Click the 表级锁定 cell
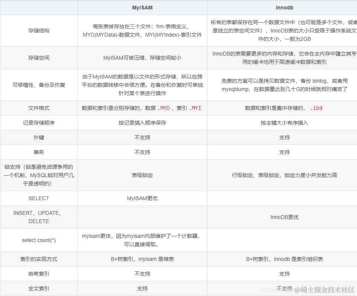The height and width of the screenshot is (296, 357). 142,175
